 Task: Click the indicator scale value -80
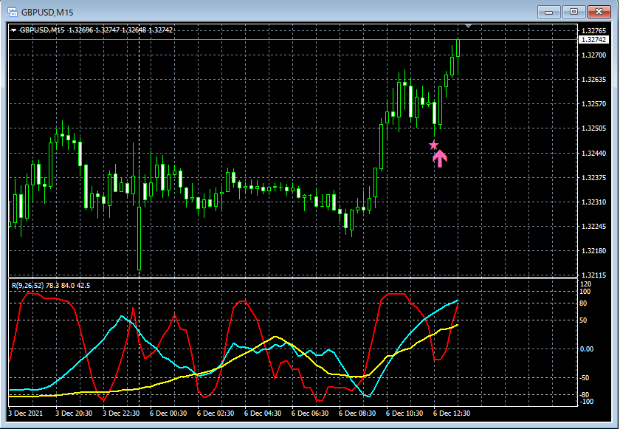(585, 395)
